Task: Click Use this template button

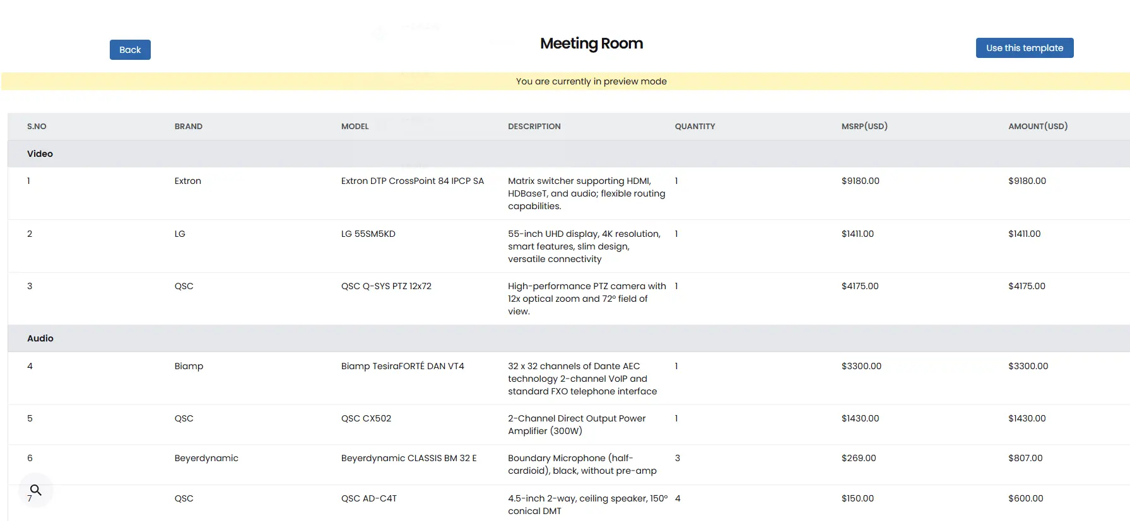Action: [1025, 48]
